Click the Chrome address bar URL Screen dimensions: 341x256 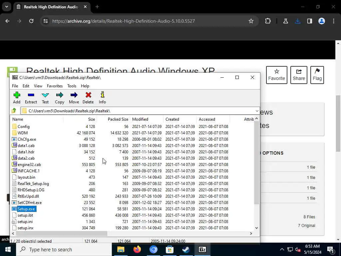pos(124,21)
